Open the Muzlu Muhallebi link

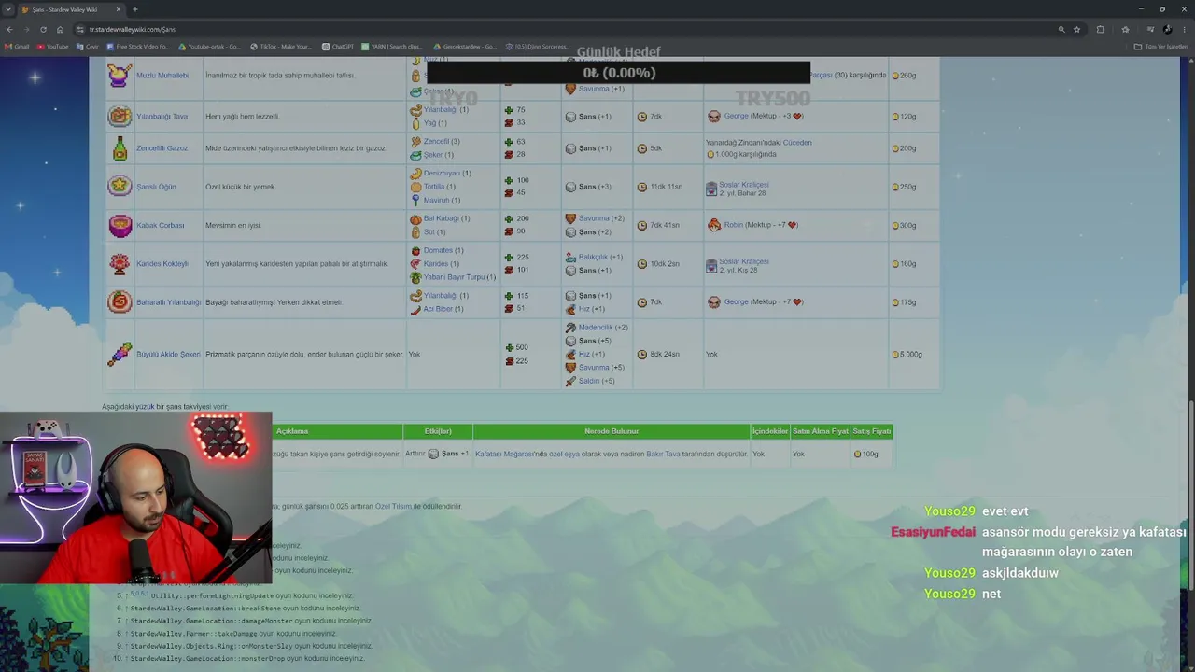click(162, 76)
